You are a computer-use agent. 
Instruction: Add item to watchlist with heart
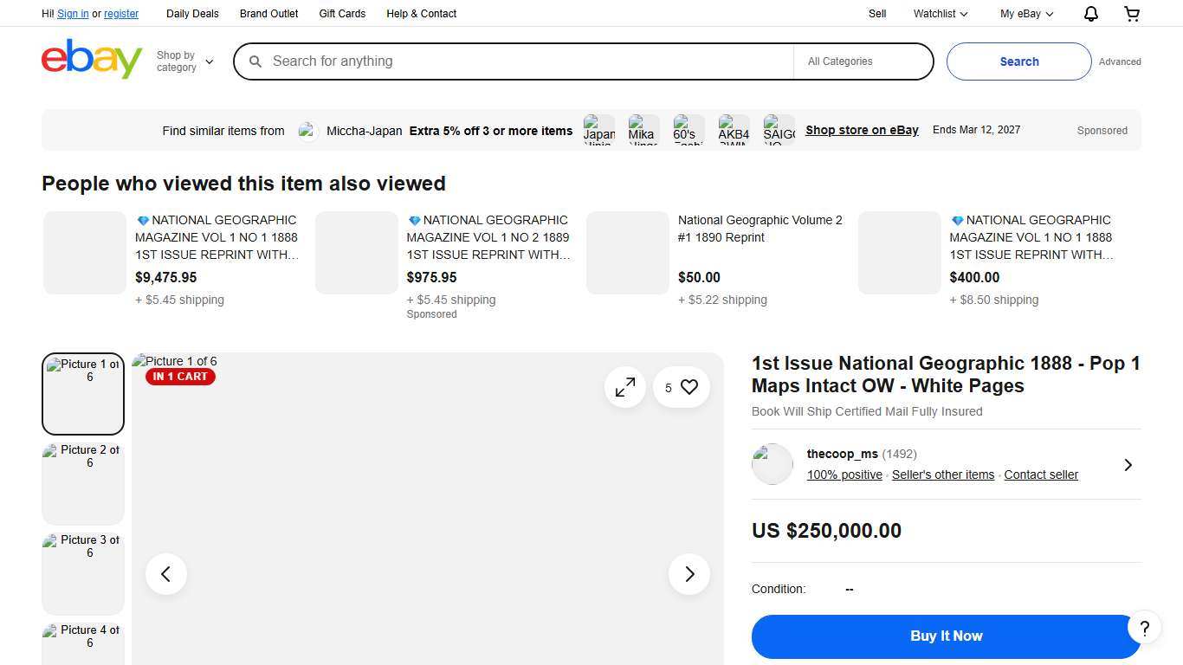pyautogui.click(x=688, y=388)
